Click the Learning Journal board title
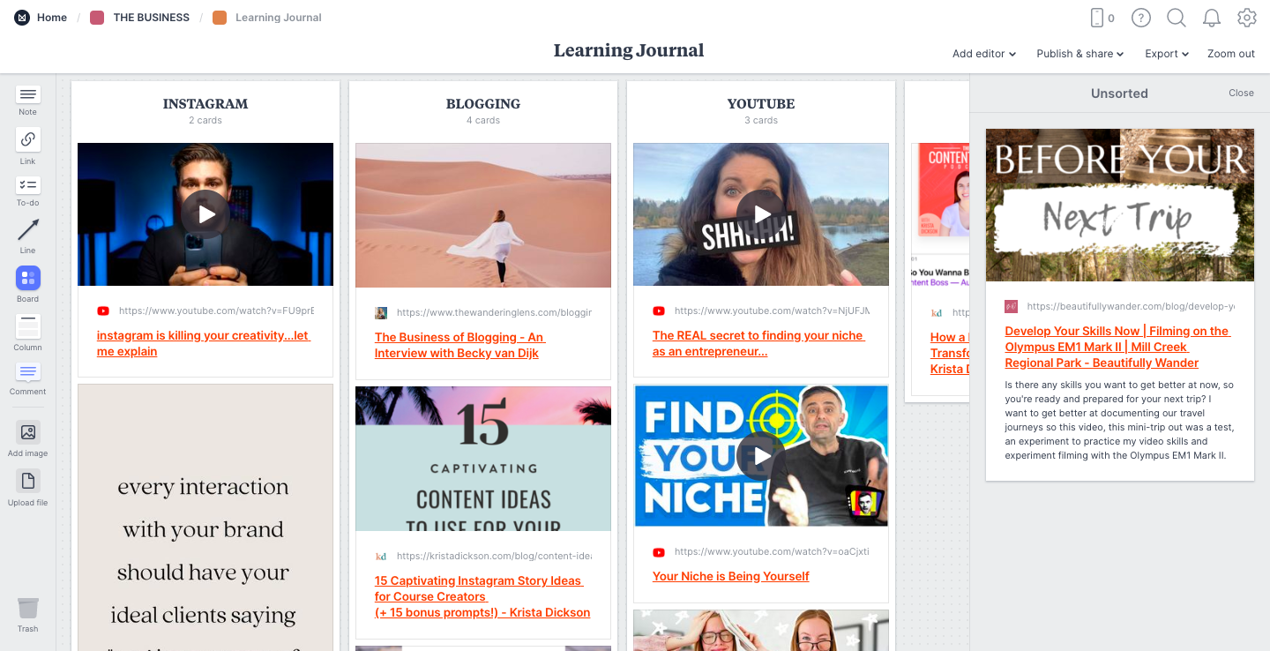 tap(629, 50)
